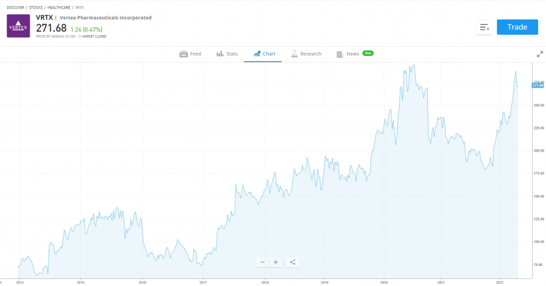This screenshot has height=286, width=546.
Task: Click the VRTX breadcrumb link
Action: point(79,7)
